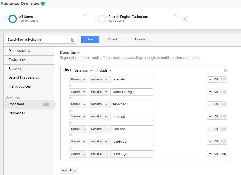The height and width of the screenshot is (175, 241).
Task: Click the blue Save button
Action: 90,40
